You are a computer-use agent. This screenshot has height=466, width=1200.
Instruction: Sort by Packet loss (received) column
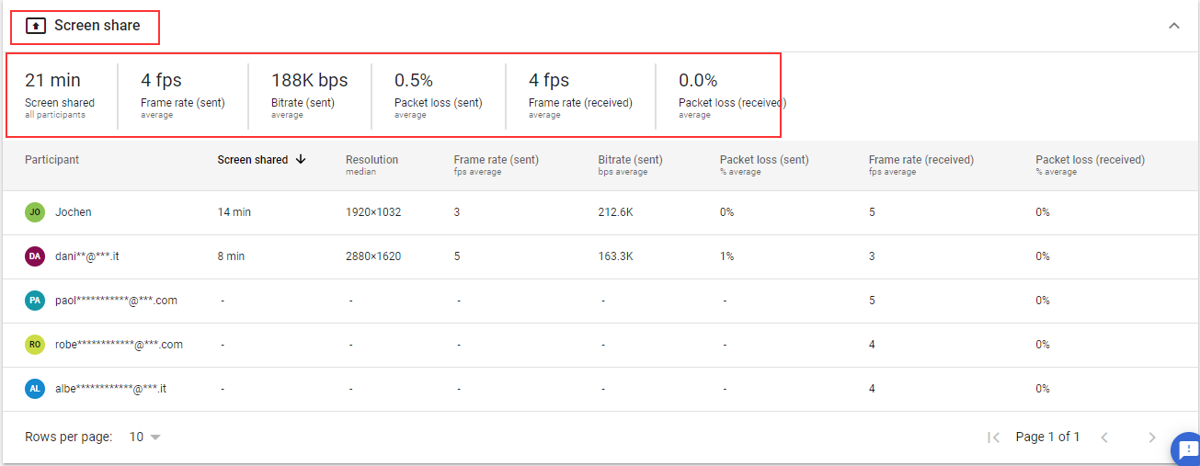1090,160
